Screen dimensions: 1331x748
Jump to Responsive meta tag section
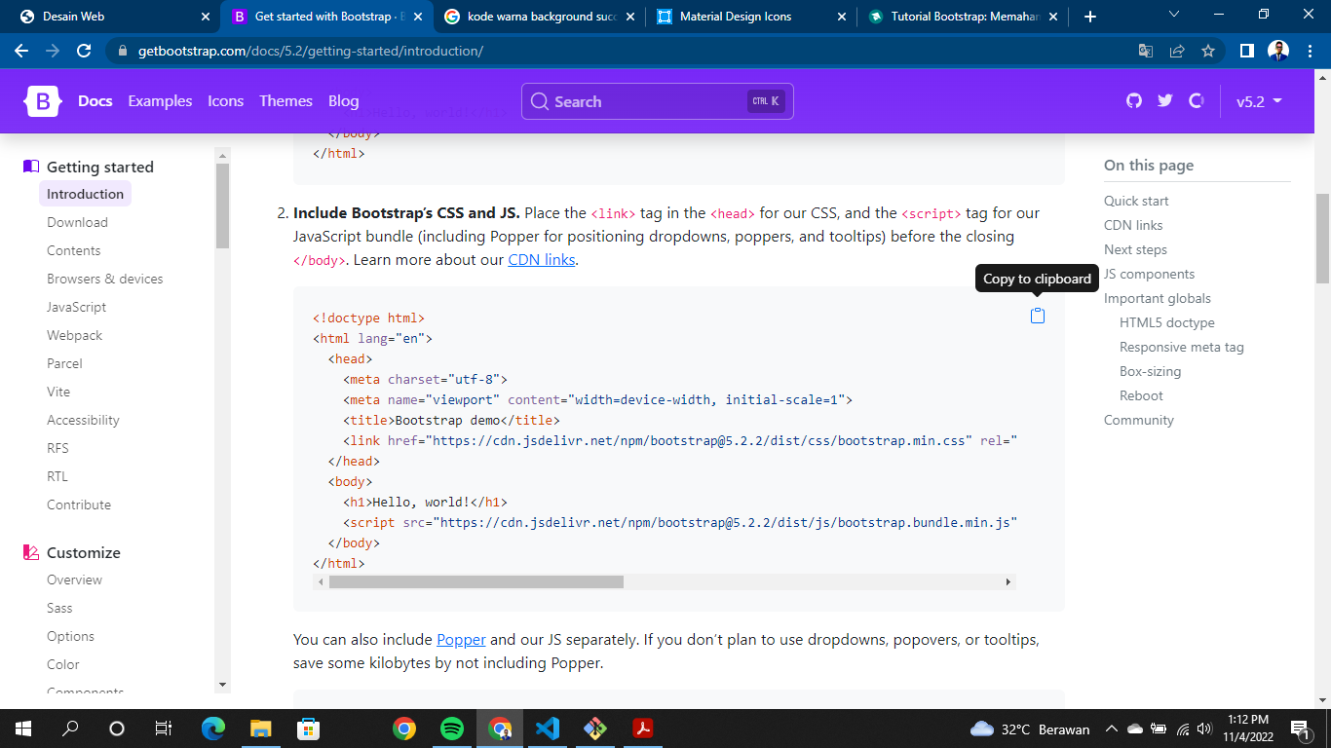tap(1182, 347)
